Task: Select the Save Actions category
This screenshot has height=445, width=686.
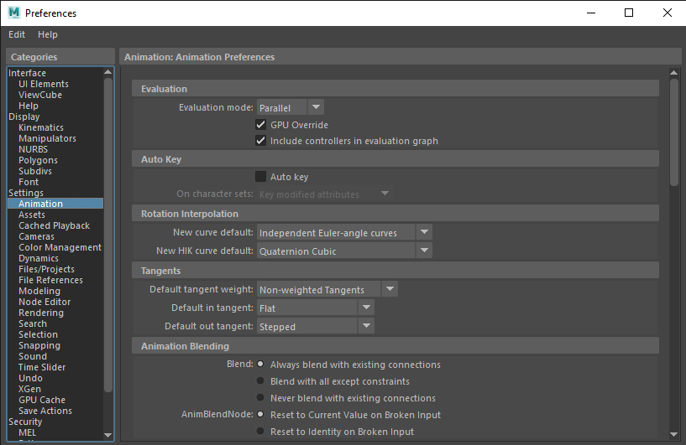Action: click(45, 411)
